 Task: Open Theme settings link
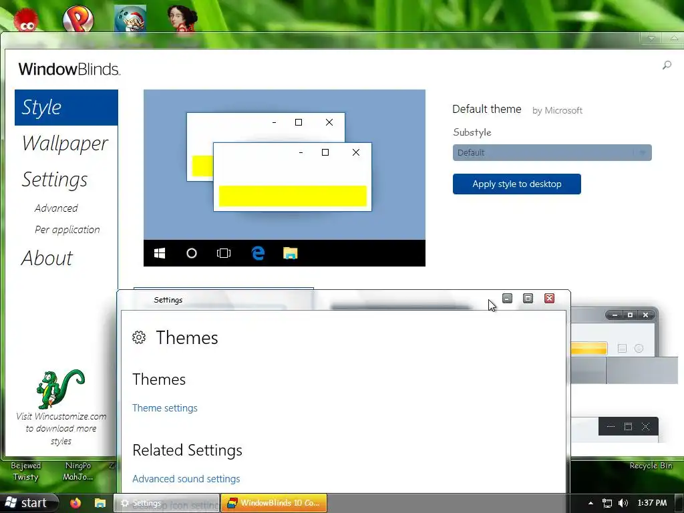tap(165, 408)
